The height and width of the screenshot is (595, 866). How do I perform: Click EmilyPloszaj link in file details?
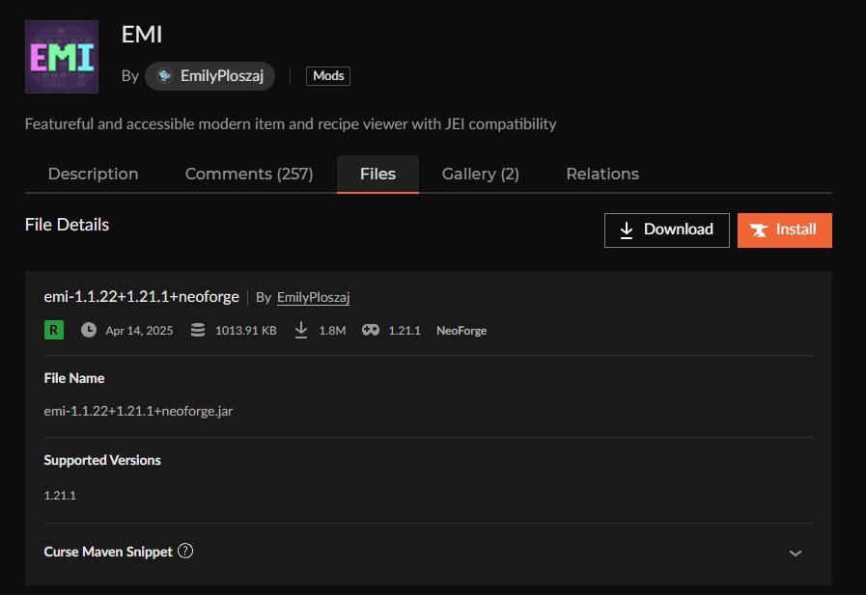click(x=313, y=298)
